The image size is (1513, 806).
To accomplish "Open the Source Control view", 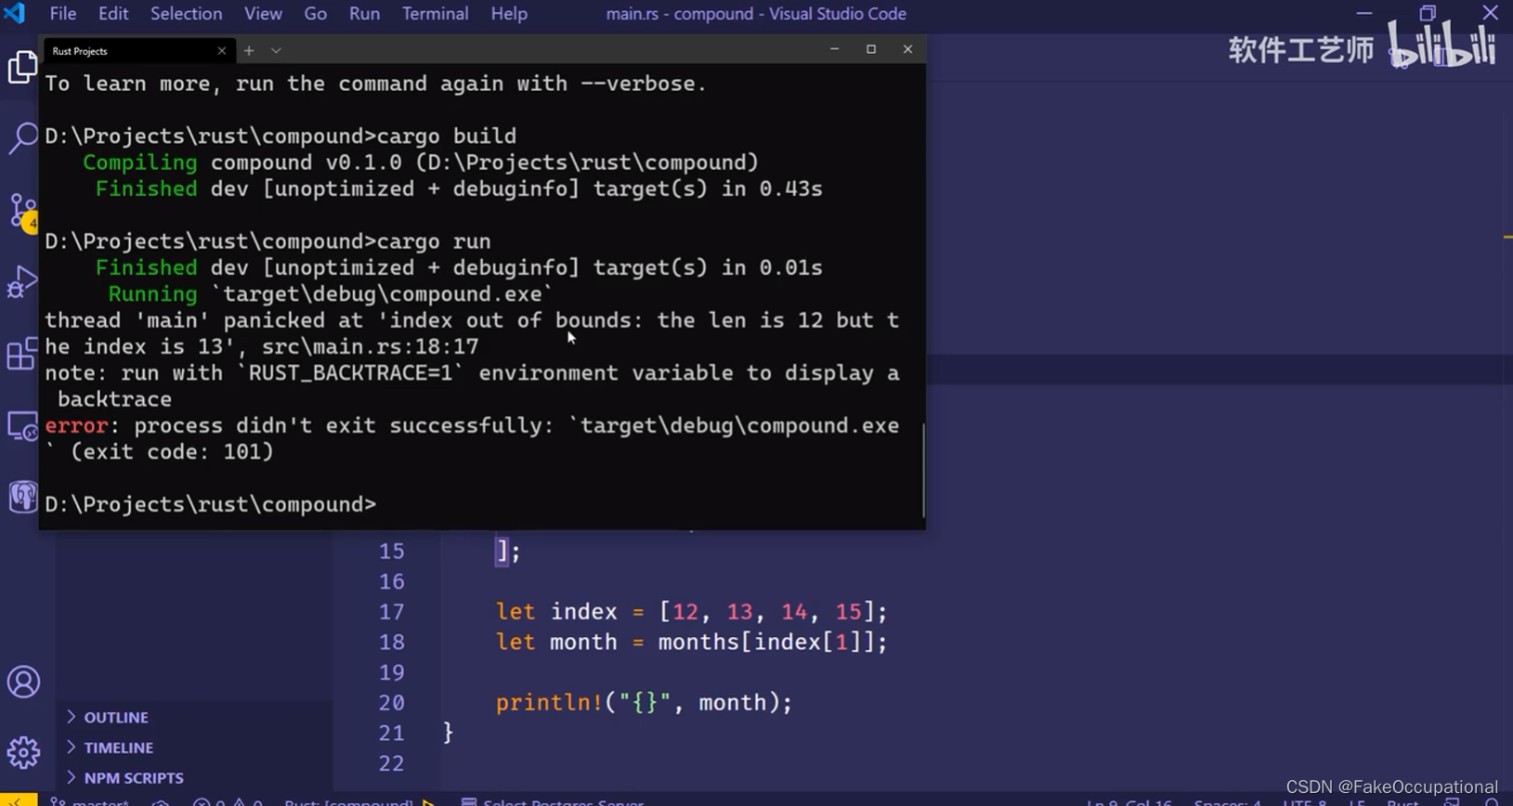I will coord(22,211).
